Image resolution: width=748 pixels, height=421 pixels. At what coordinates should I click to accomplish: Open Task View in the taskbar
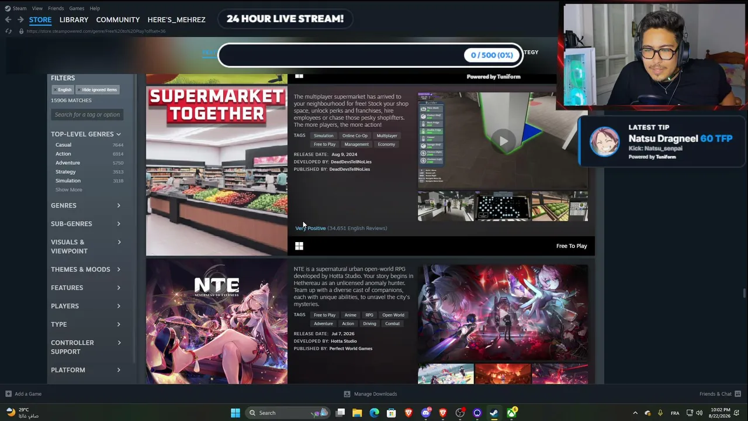tap(340, 413)
